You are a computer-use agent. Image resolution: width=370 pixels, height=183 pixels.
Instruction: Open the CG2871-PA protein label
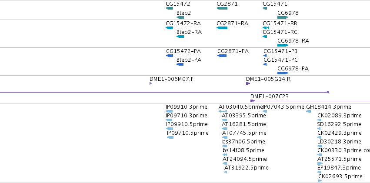tap(233, 51)
